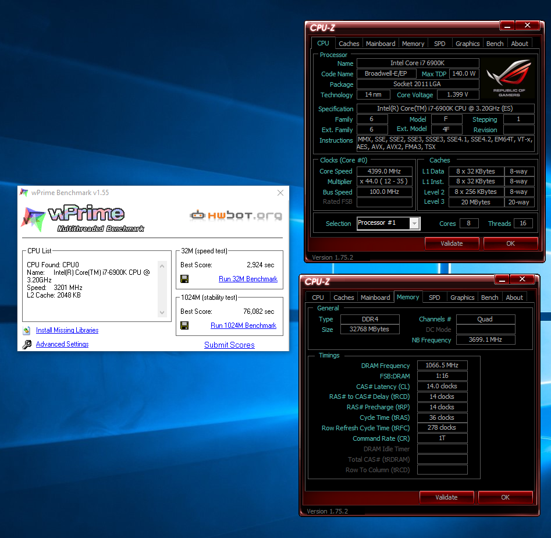Switch to Caches tab in bottom CPU-Z window
Viewport: 551px width, 538px height.
coord(344,298)
